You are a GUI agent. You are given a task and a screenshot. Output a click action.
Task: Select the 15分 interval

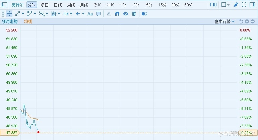click(162, 5)
